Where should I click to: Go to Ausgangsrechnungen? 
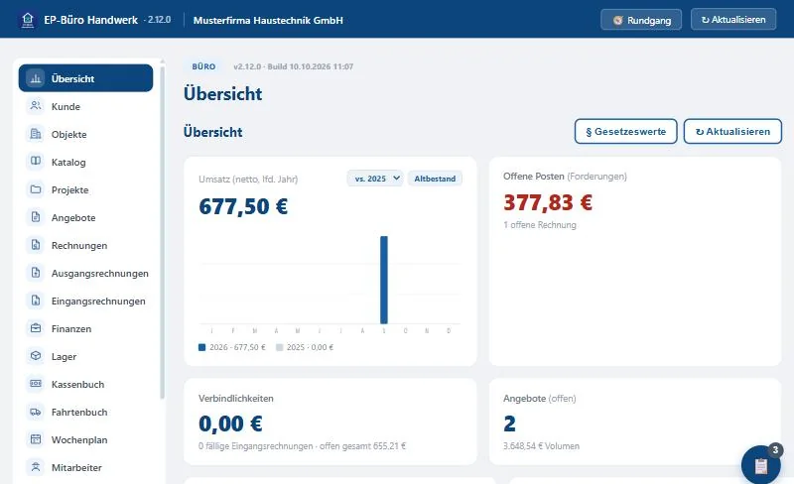tap(85, 274)
